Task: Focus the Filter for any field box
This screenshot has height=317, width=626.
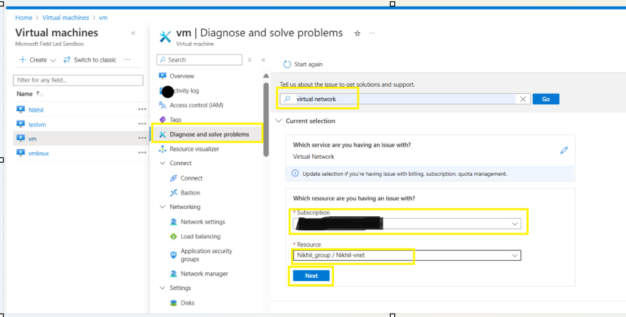Action: click(x=78, y=80)
